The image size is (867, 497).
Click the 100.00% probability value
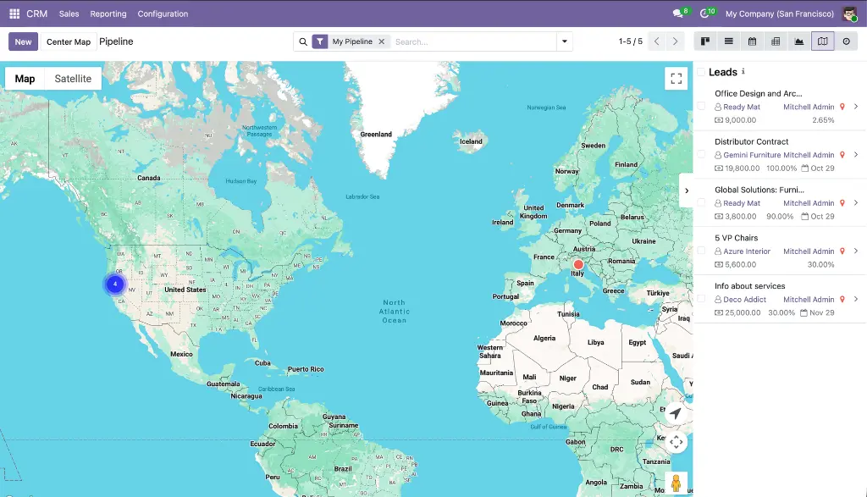[x=781, y=168]
